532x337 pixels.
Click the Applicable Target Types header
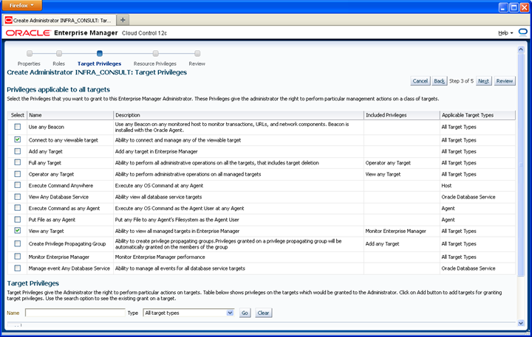(477, 115)
